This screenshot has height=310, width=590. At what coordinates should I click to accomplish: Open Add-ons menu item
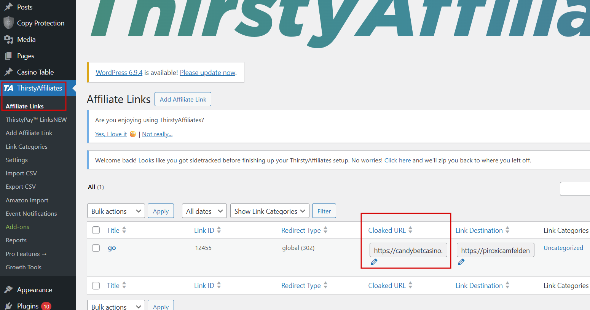click(x=18, y=227)
